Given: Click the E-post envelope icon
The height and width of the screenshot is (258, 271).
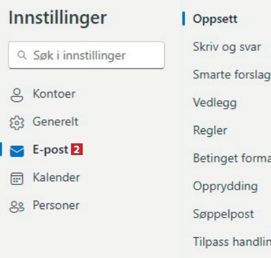Looking at the screenshot, I should coord(17,150).
